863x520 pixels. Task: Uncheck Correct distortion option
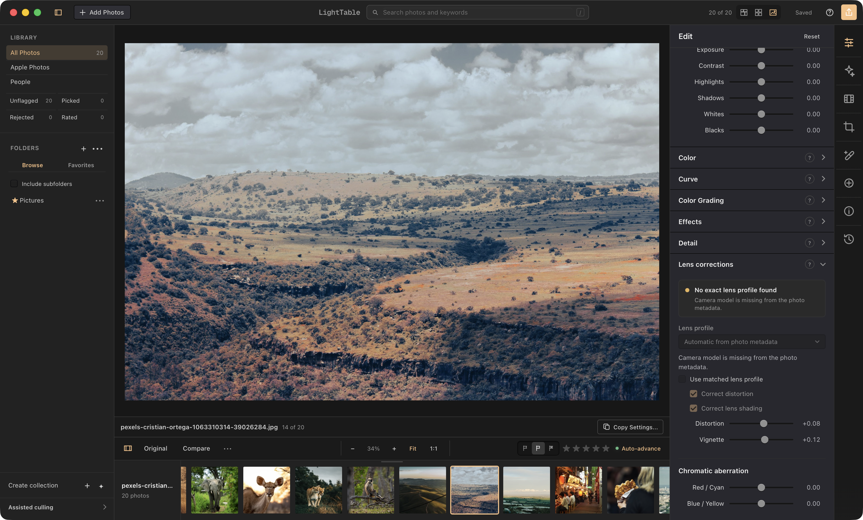693,394
